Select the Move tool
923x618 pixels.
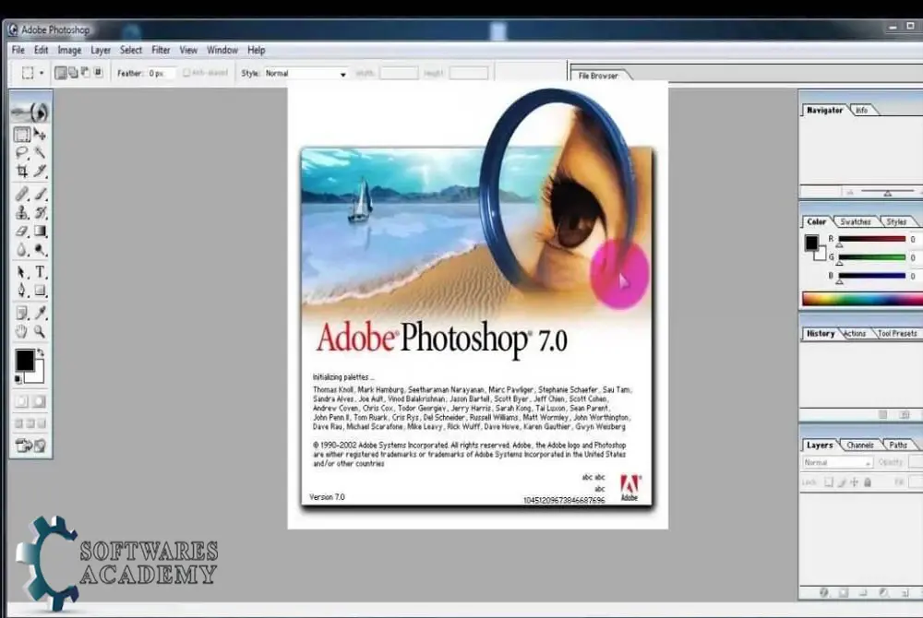(40, 135)
